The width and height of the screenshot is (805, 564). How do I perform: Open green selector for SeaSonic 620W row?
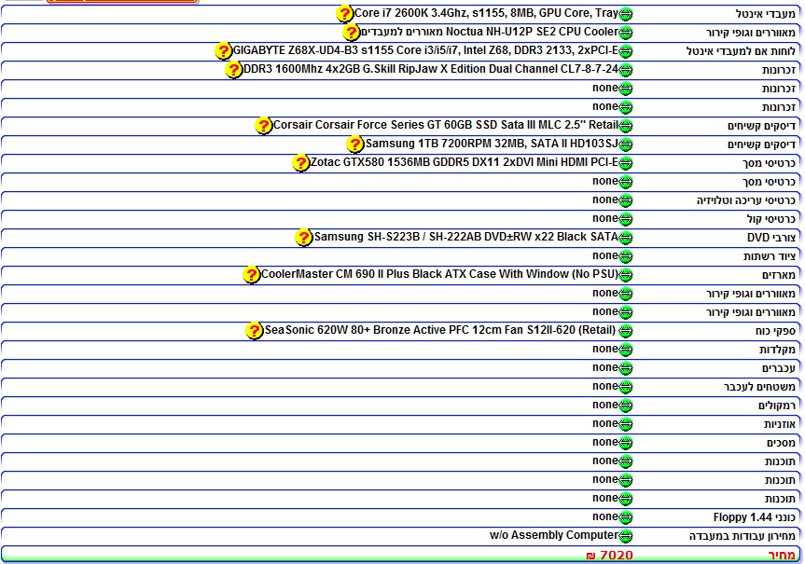[x=626, y=331]
